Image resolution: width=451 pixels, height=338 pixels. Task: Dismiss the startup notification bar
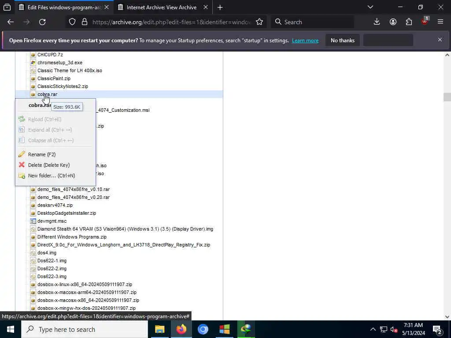coord(440,40)
